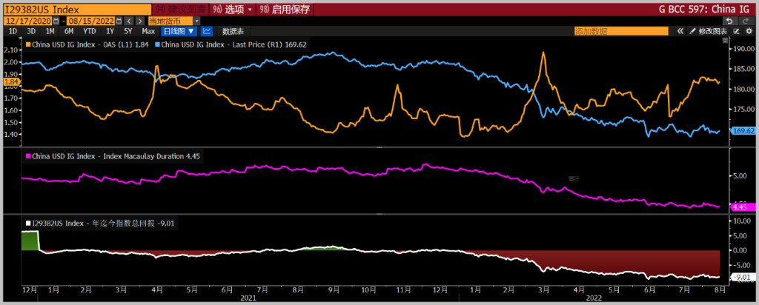This screenshot has width=759, height=305.
Task: Toggle magenta Macaulay Duration series legend
Action: point(113,156)
